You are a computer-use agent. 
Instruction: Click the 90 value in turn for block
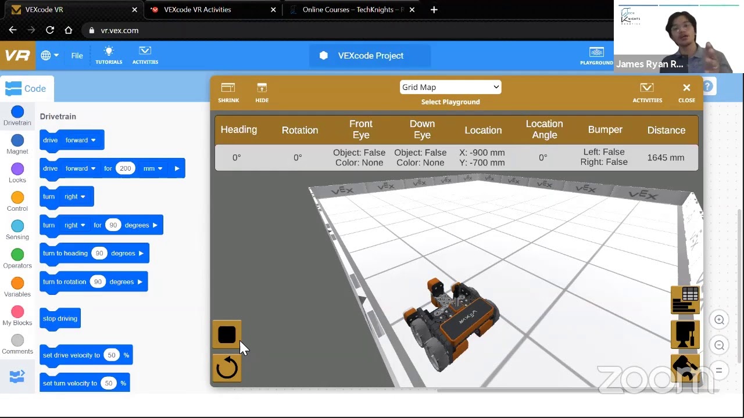pos(113,225)
